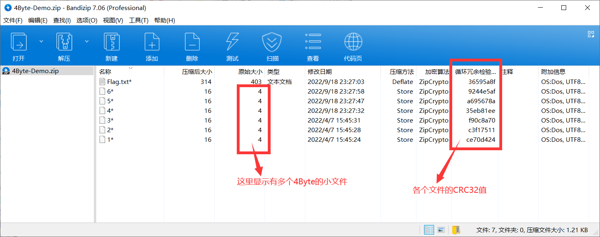600x237 pixels.
Task: Click the yellow open-folder status bar icon
Action: coord(456,229)
